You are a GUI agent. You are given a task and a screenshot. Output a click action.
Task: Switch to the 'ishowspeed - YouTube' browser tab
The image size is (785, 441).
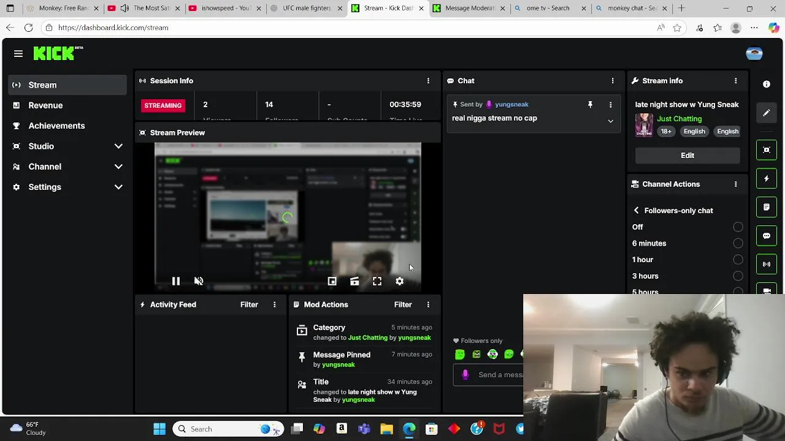[x=224, y=9]
